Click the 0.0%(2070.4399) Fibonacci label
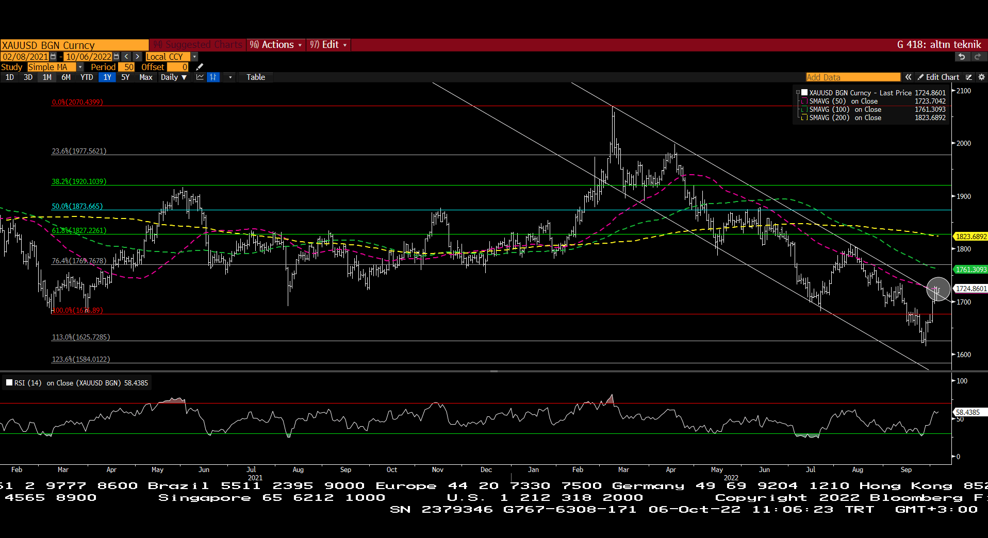 [77, 102]
